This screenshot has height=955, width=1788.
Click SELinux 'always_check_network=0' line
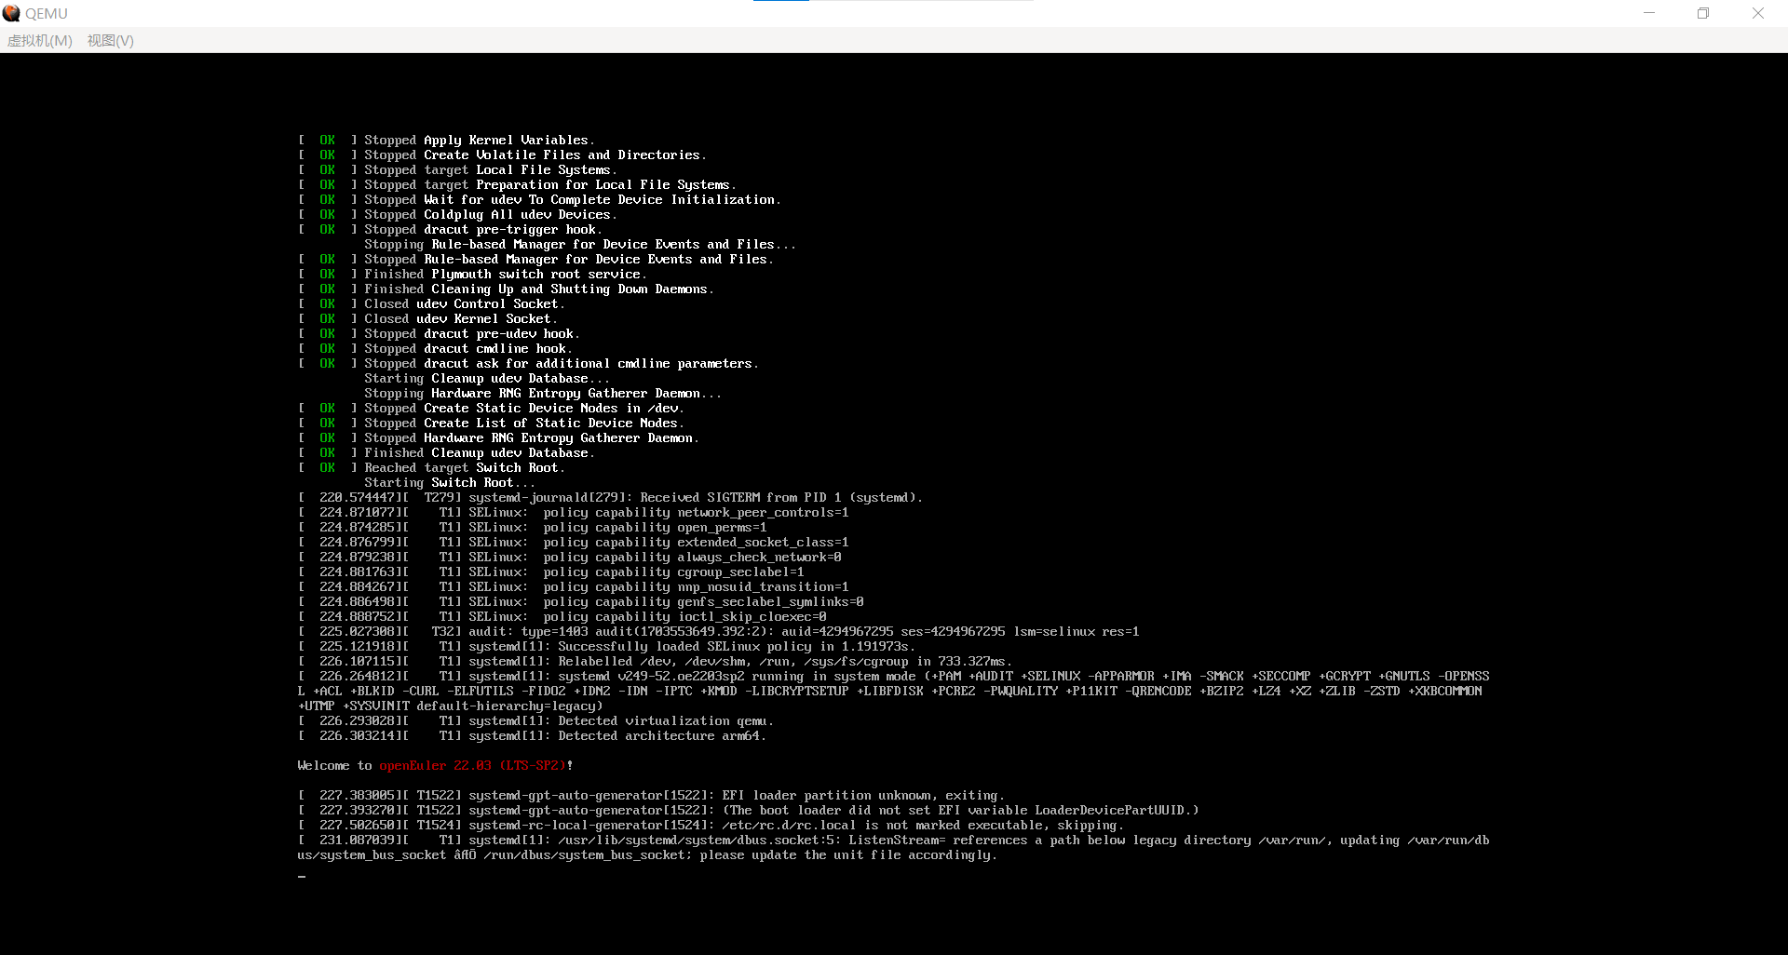point(569,558)
